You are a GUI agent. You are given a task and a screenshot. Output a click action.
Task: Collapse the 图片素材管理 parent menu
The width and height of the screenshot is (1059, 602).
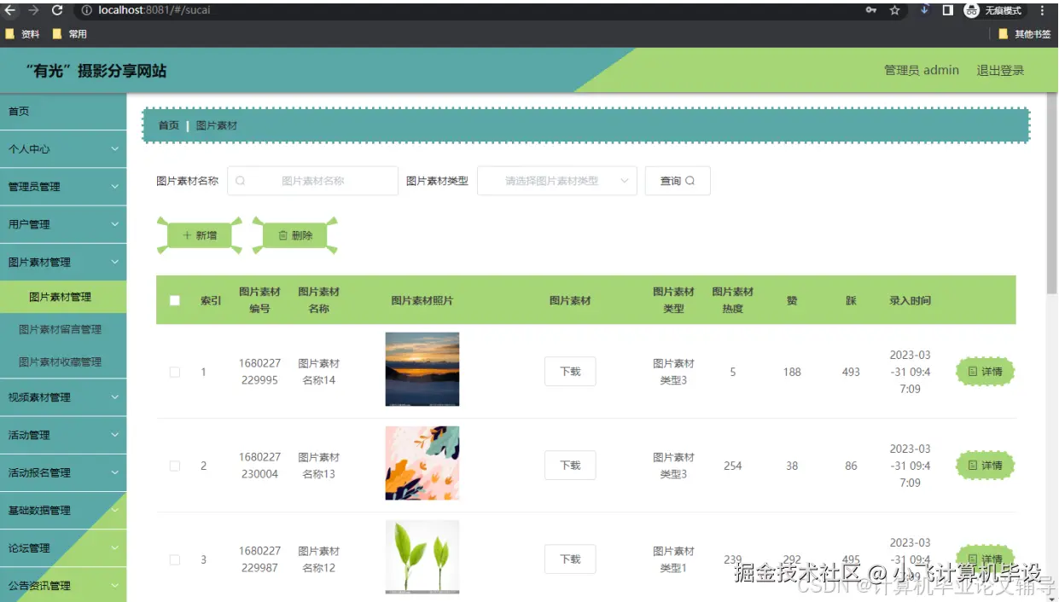coord(63,262)
